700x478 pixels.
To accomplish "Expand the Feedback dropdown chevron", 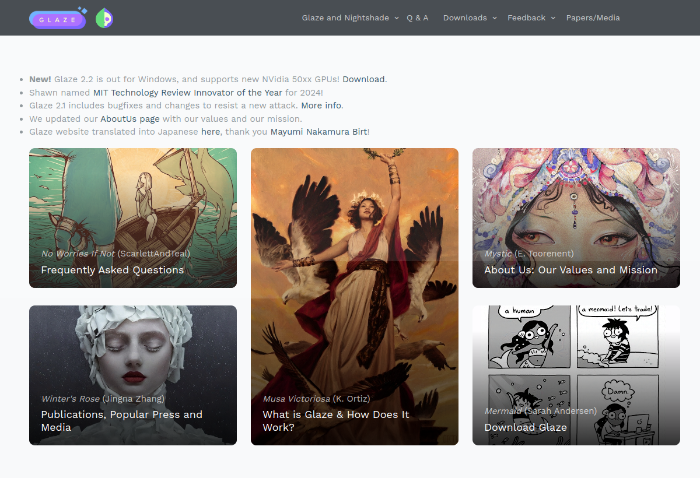I will (x=553, y=18).
